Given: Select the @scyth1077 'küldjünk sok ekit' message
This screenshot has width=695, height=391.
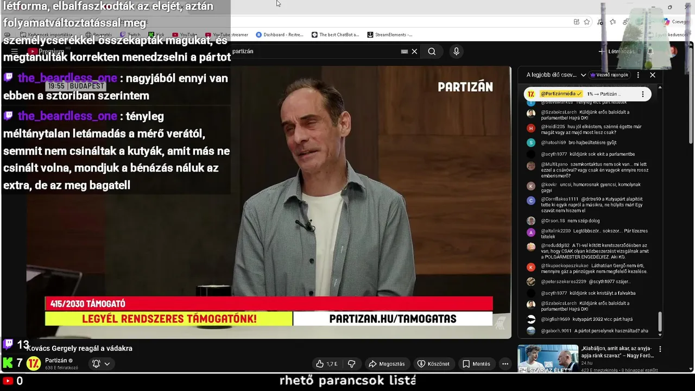Looking at the screenshot, I should click(589, 154).
